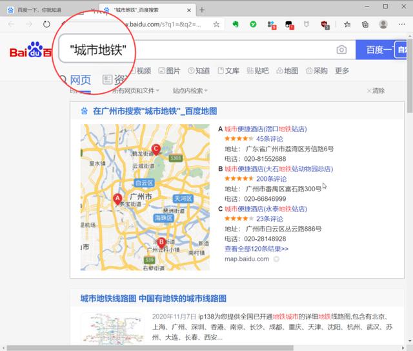This screenshot has height=351, width=413.
Task: Open the 所有网页和文件 filter dropdown
Action: point(136,90)
